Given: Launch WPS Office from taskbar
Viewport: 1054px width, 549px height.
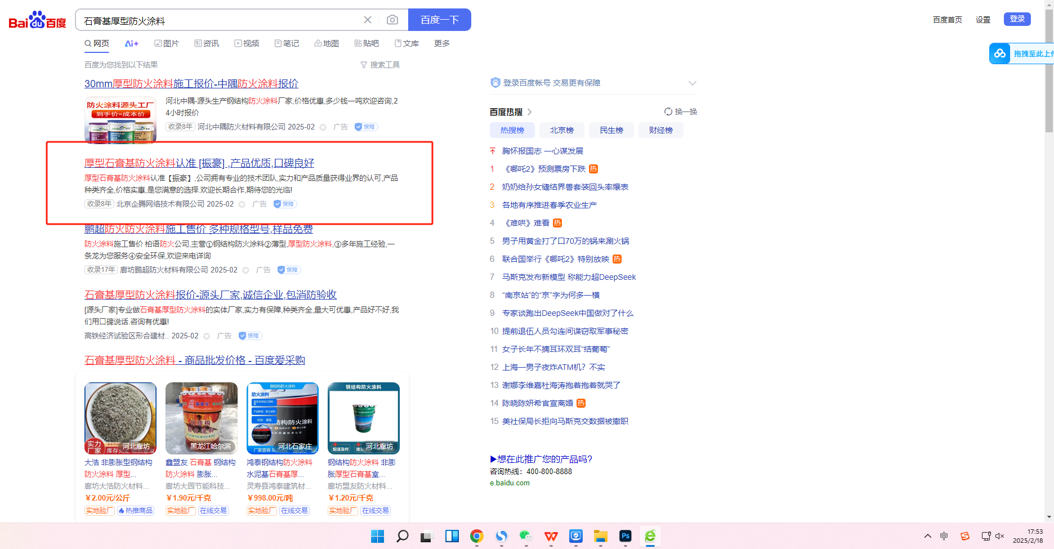Looking at the screenshot, I should (551, 536).
